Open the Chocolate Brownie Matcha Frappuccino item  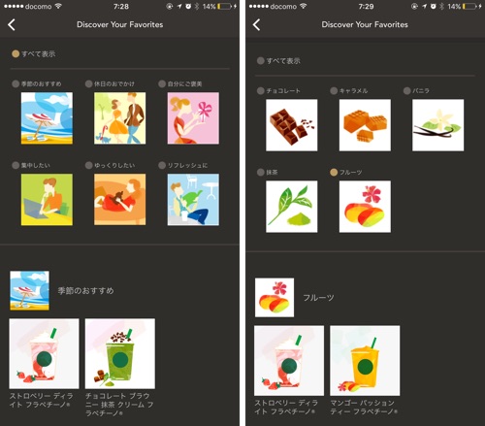coord(120,353)
